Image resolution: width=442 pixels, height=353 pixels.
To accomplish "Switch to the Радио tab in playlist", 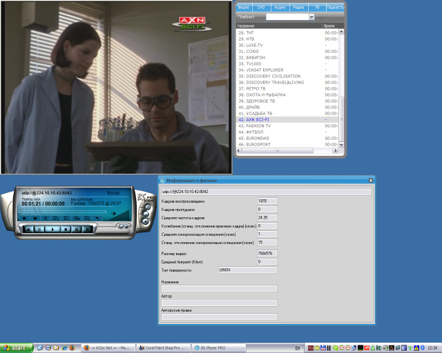I will pos(298,8).
